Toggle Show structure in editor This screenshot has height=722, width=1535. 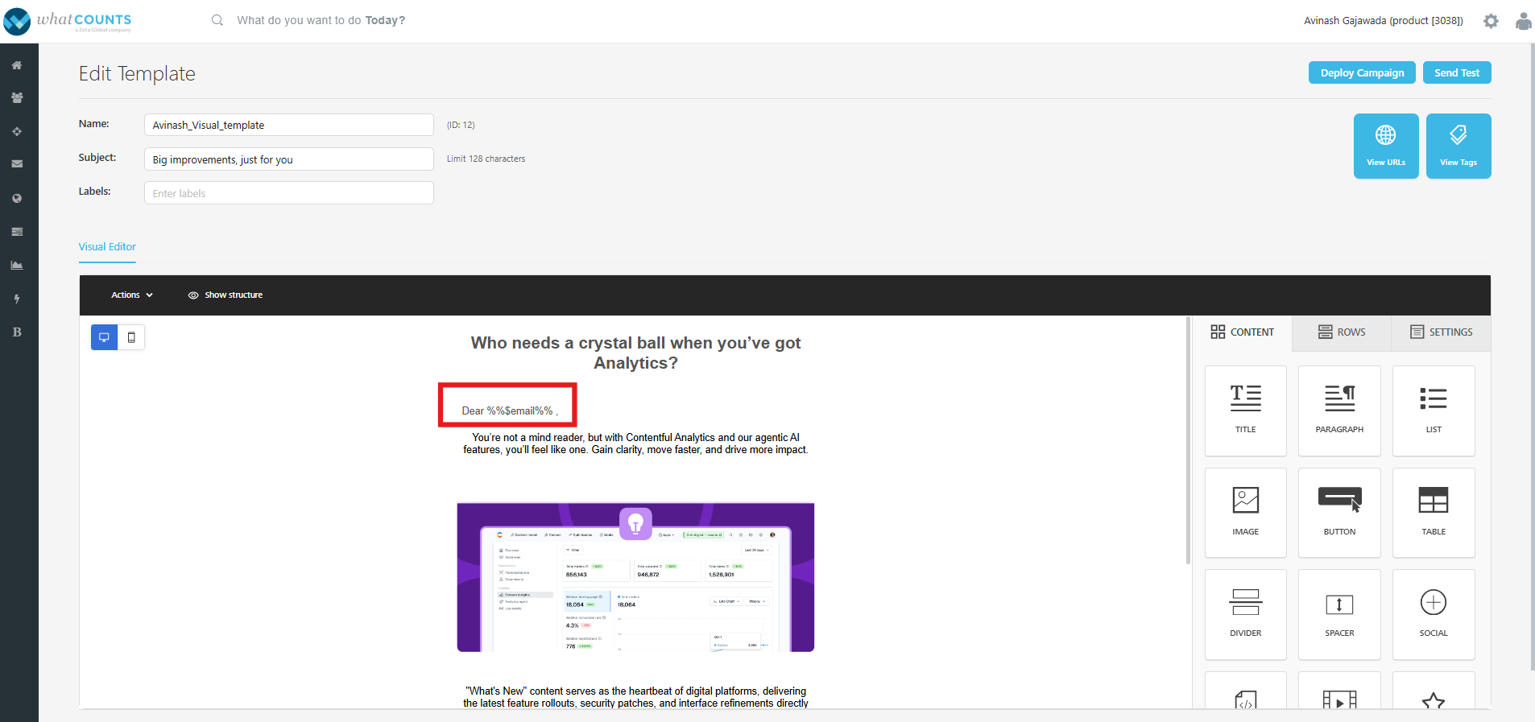click(225, 295)
